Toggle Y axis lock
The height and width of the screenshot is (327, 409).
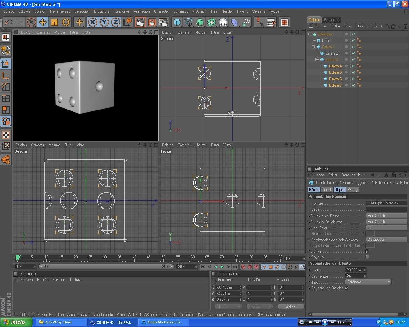[104, 22]
